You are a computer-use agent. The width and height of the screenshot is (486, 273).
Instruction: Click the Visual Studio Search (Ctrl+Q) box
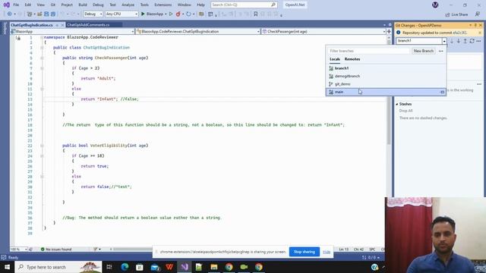coord(244,5)
